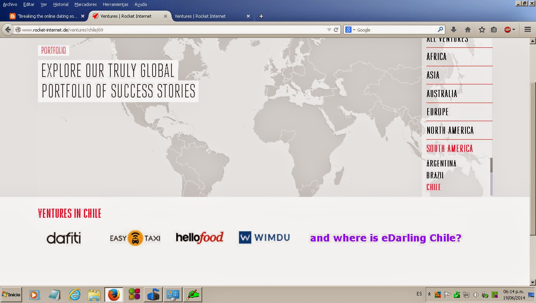Select the Australia region link
The image size is (536, 303).
[442, 94]
